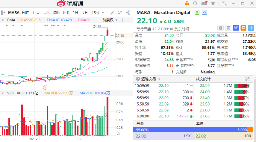
Task: Click the compact mode arrows icon
Action: point(225,3)
